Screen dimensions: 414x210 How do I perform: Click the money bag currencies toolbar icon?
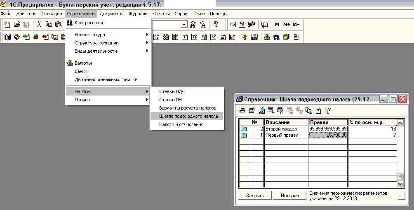(267, 37)
